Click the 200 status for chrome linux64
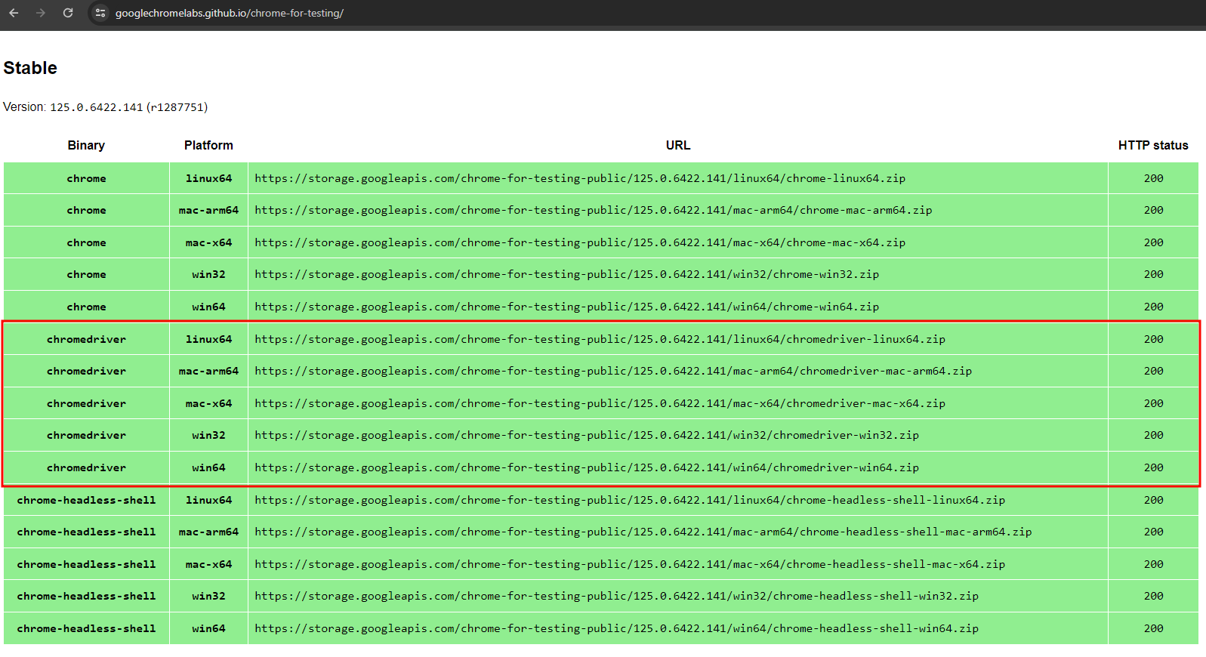The image size is (1206, 657). click(x=1153, y=178)
